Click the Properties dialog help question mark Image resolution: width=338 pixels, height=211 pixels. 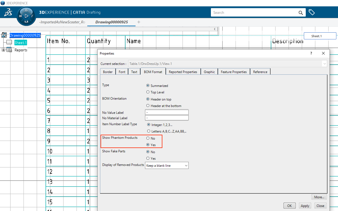click(311, 53)
